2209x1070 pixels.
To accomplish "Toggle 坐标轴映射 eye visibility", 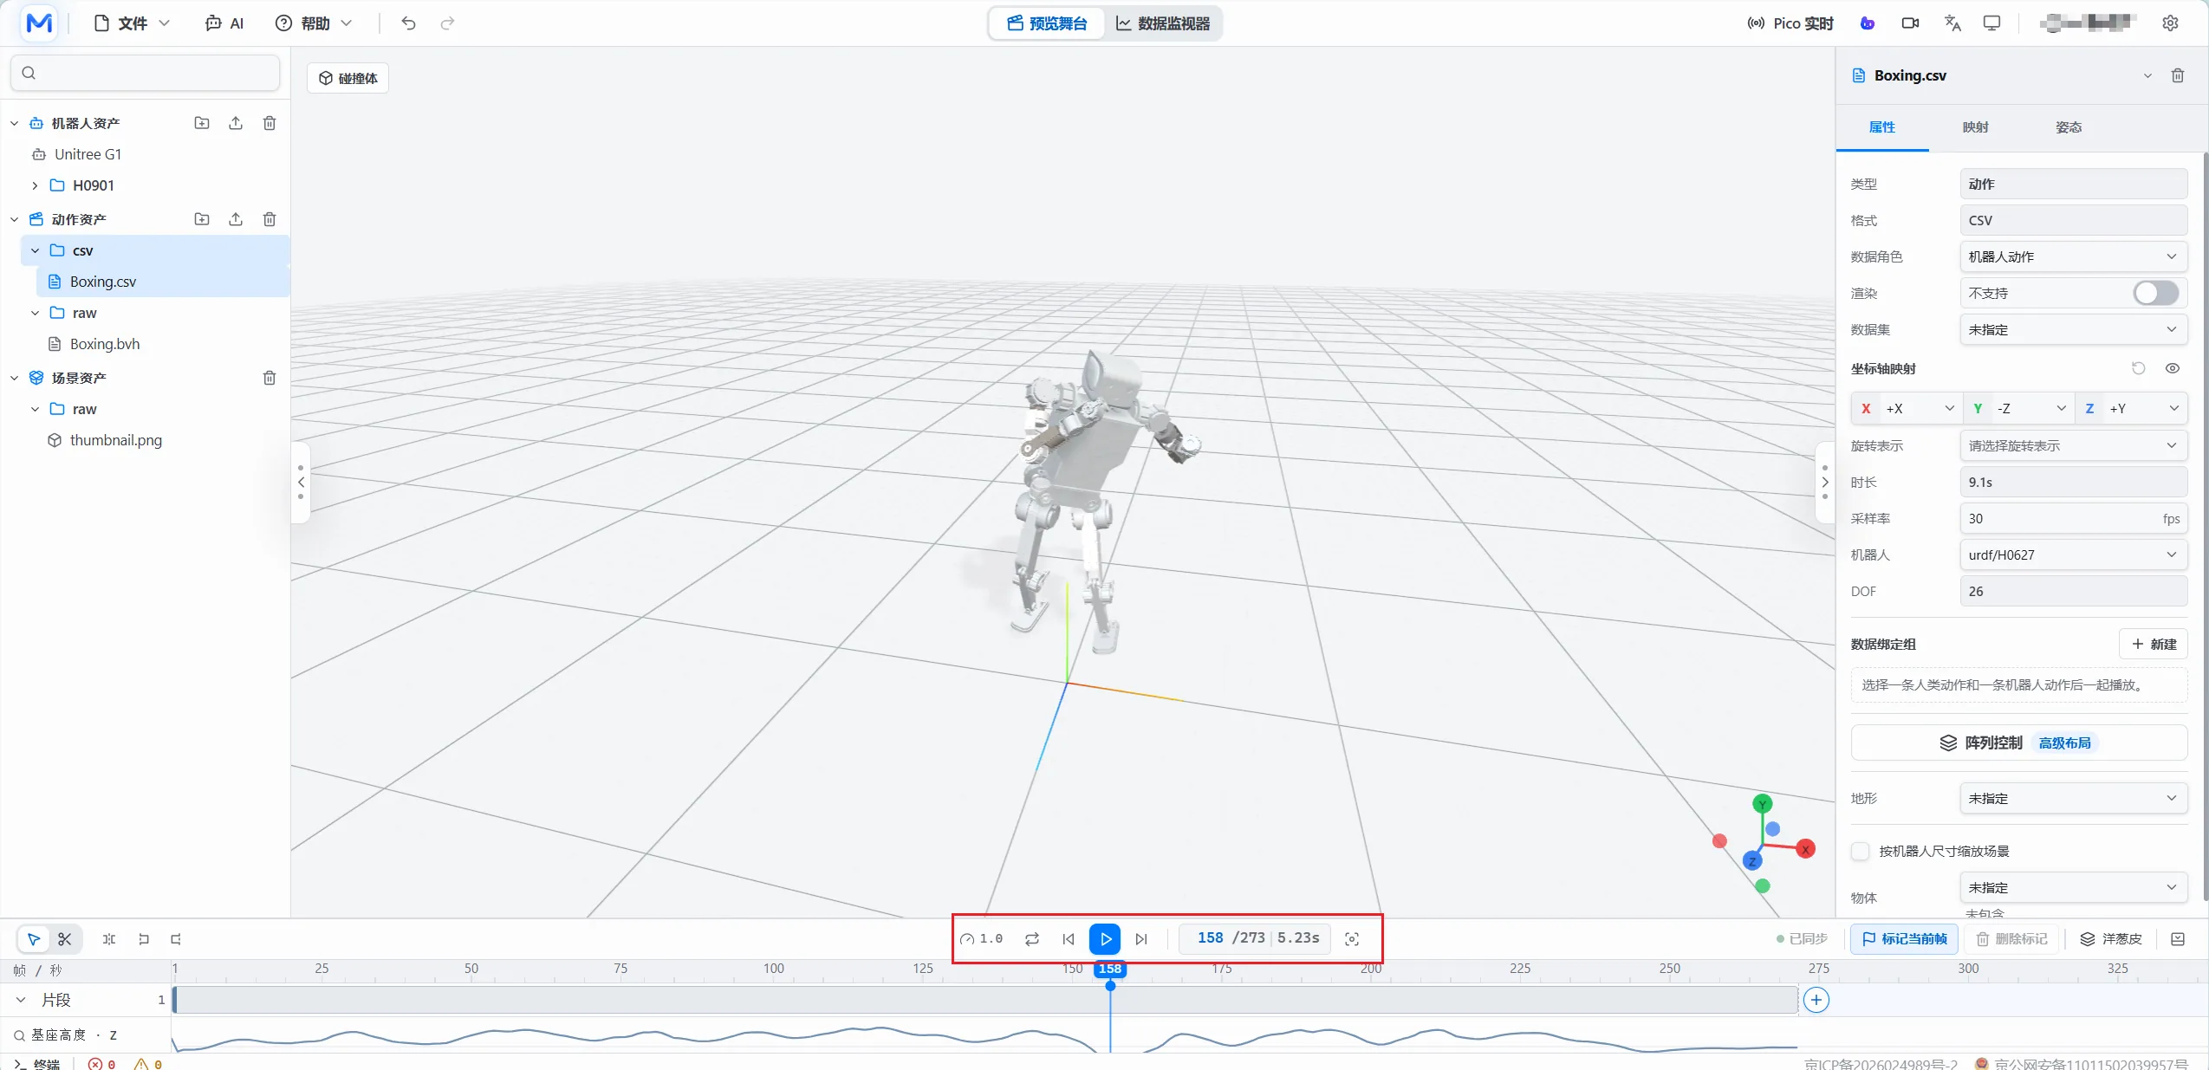I will (x=2172, y=368).
